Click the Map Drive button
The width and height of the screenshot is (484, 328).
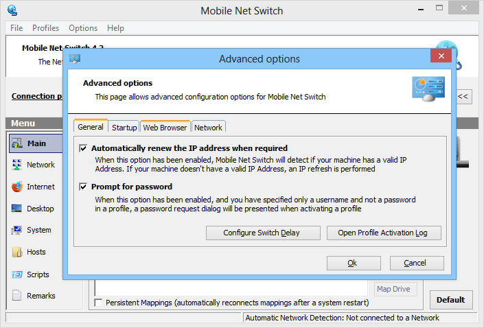click(x=395, y=289)
